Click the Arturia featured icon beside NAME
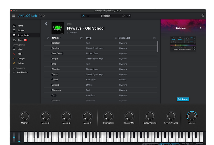Image resolution: width=214 pixels, height=145 pixels. pos(81,38)
